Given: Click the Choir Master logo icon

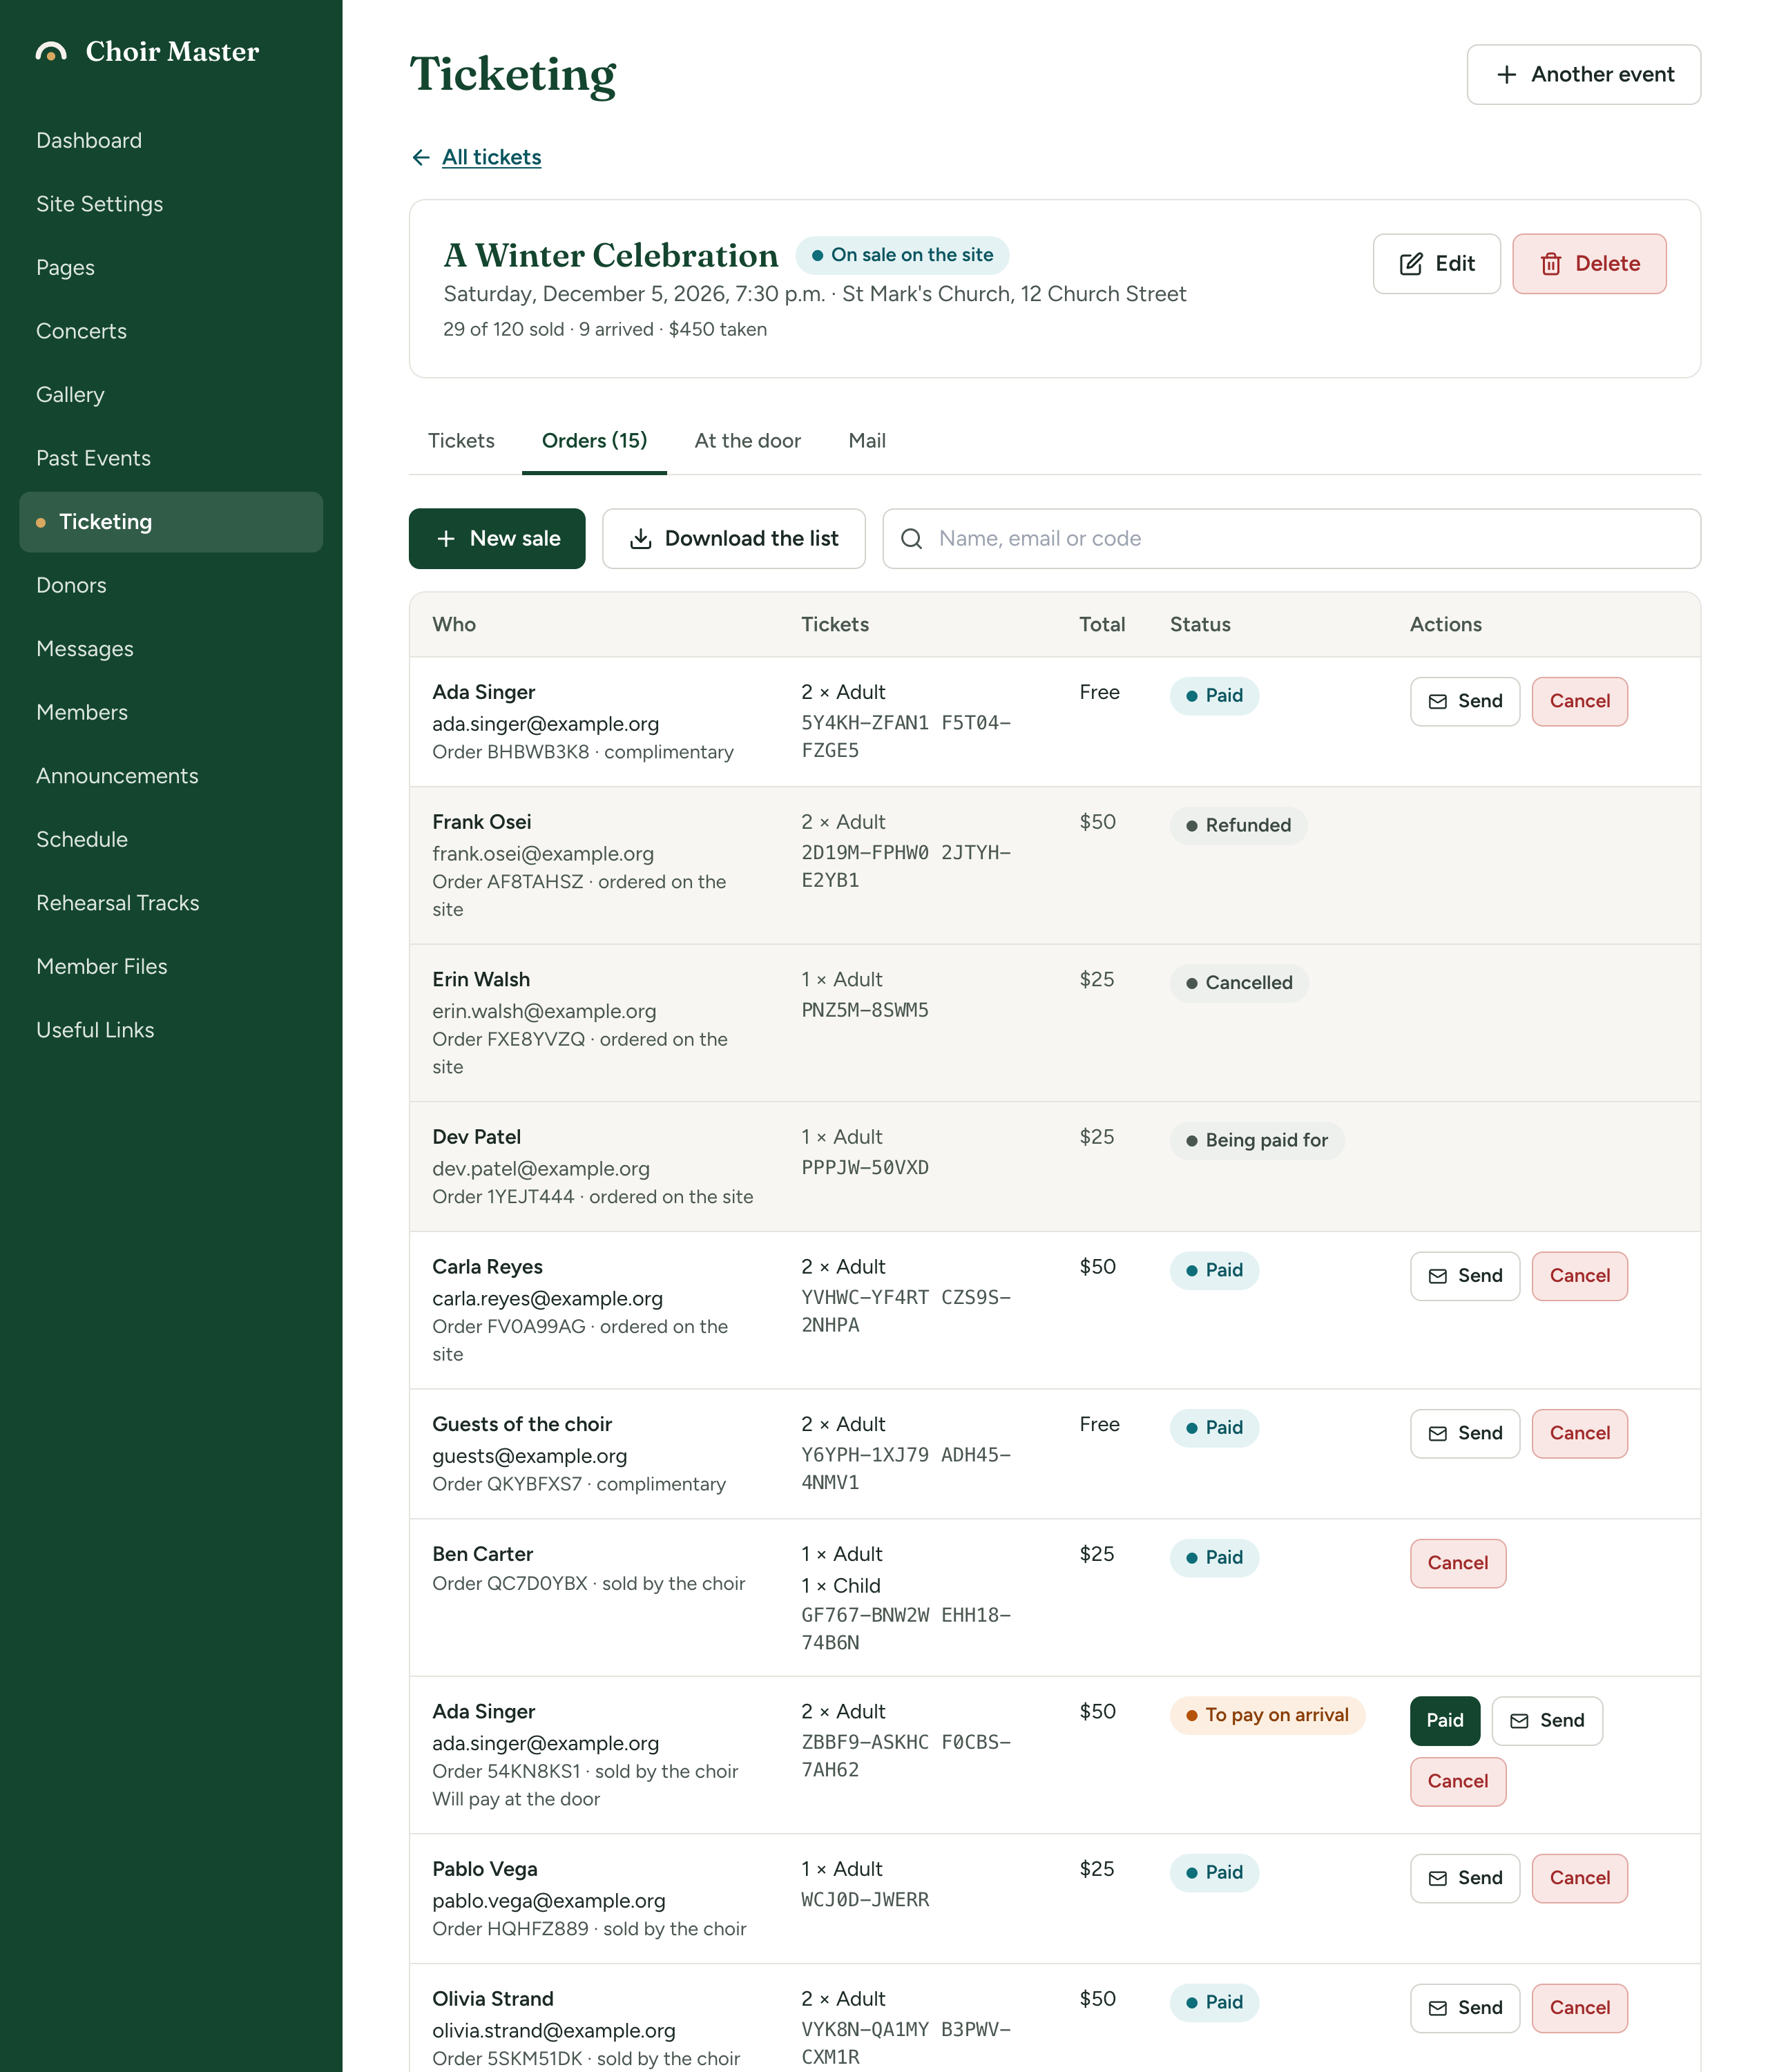Looking at the screenshot, I should point(51,51).
